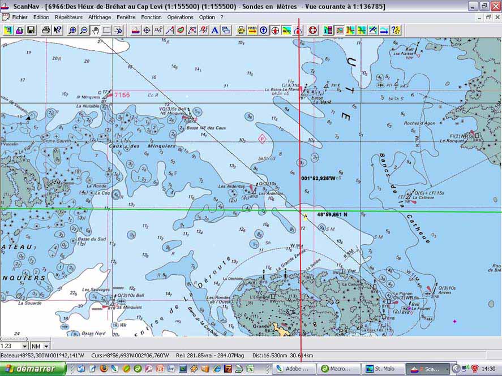
Task: Open the Répétiteurs menu
Action: (68, 18)
